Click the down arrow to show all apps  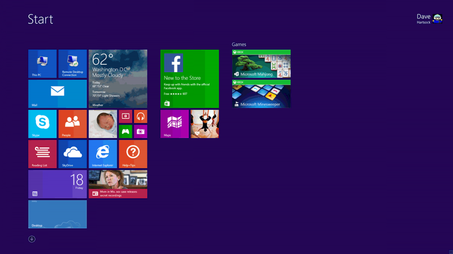[x=32, y=239]
